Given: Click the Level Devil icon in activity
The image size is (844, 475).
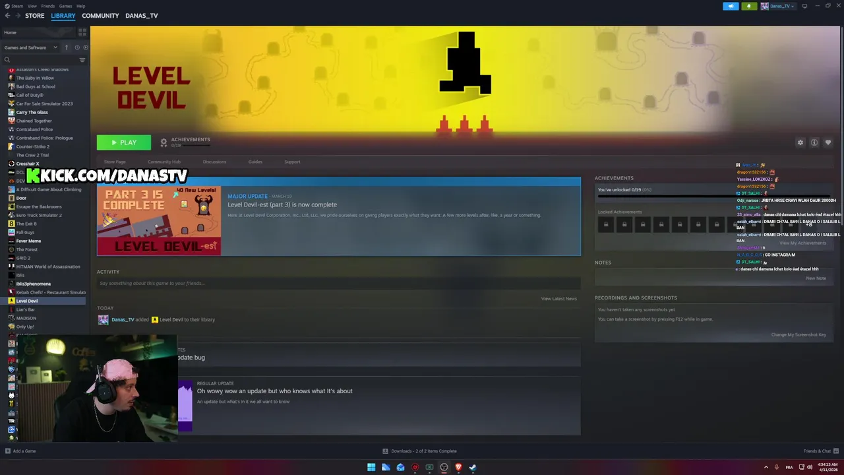Looking at the screenshot, I should pos(155,320).
